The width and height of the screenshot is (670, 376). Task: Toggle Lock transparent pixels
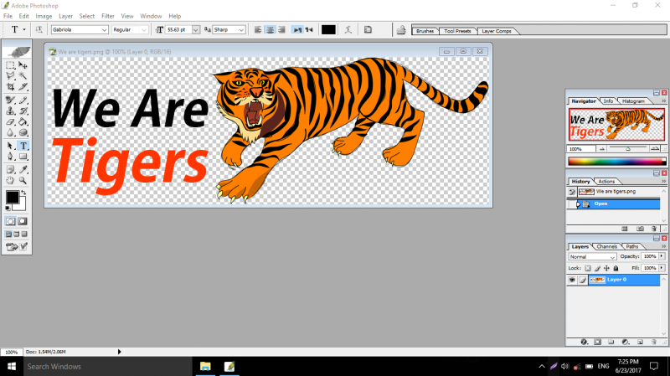pos(588,268)
